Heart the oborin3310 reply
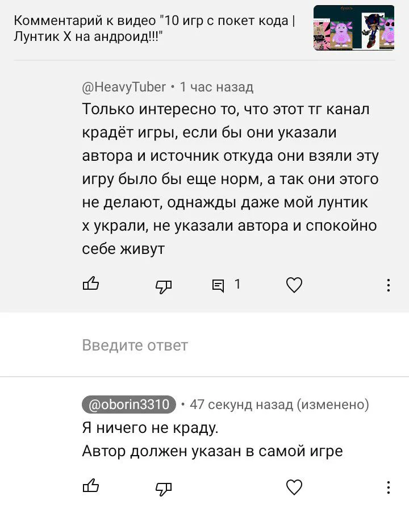Image resolution: width=409 pixels, height=517 pixels. click(x=294, y=487)
